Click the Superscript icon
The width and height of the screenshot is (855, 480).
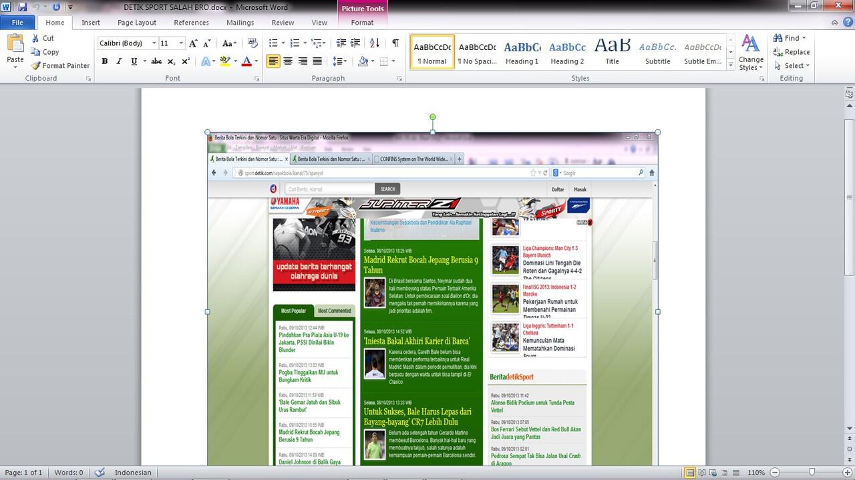coord(186,61)
